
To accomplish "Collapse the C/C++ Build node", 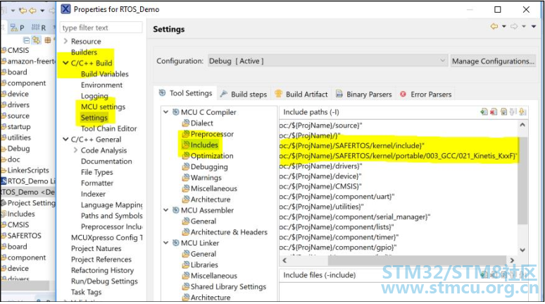I will (65, 63).
